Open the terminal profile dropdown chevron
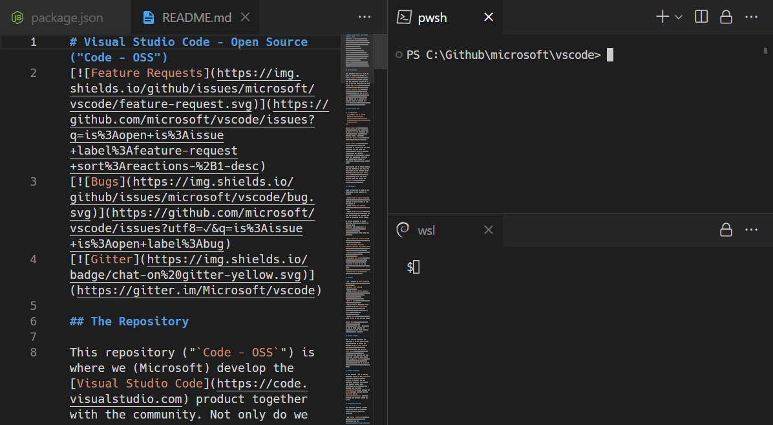773x425 pixels. 679,17
